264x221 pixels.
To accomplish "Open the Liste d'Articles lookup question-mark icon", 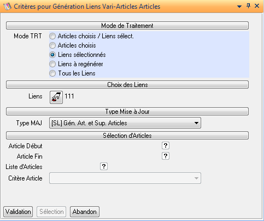I will point(104,166).
